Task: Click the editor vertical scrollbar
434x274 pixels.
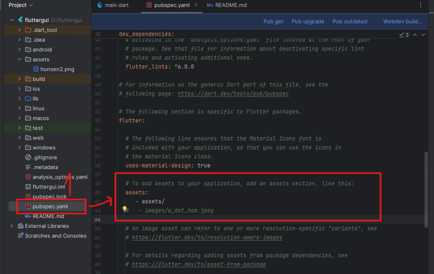Action: click(426, 191)
